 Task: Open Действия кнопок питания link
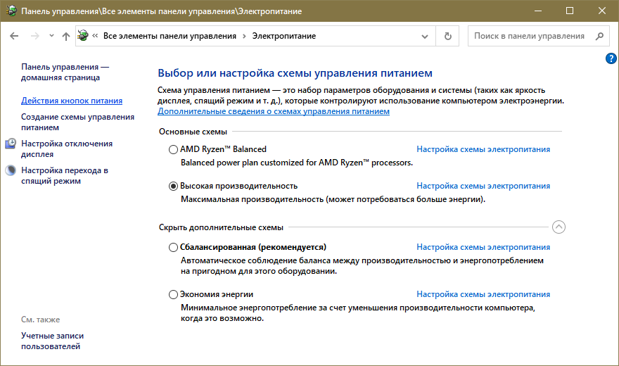[x=72, y=101]
